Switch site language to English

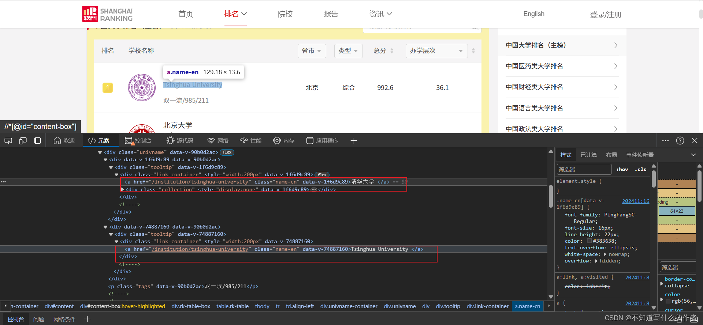(x=534, y=14)
